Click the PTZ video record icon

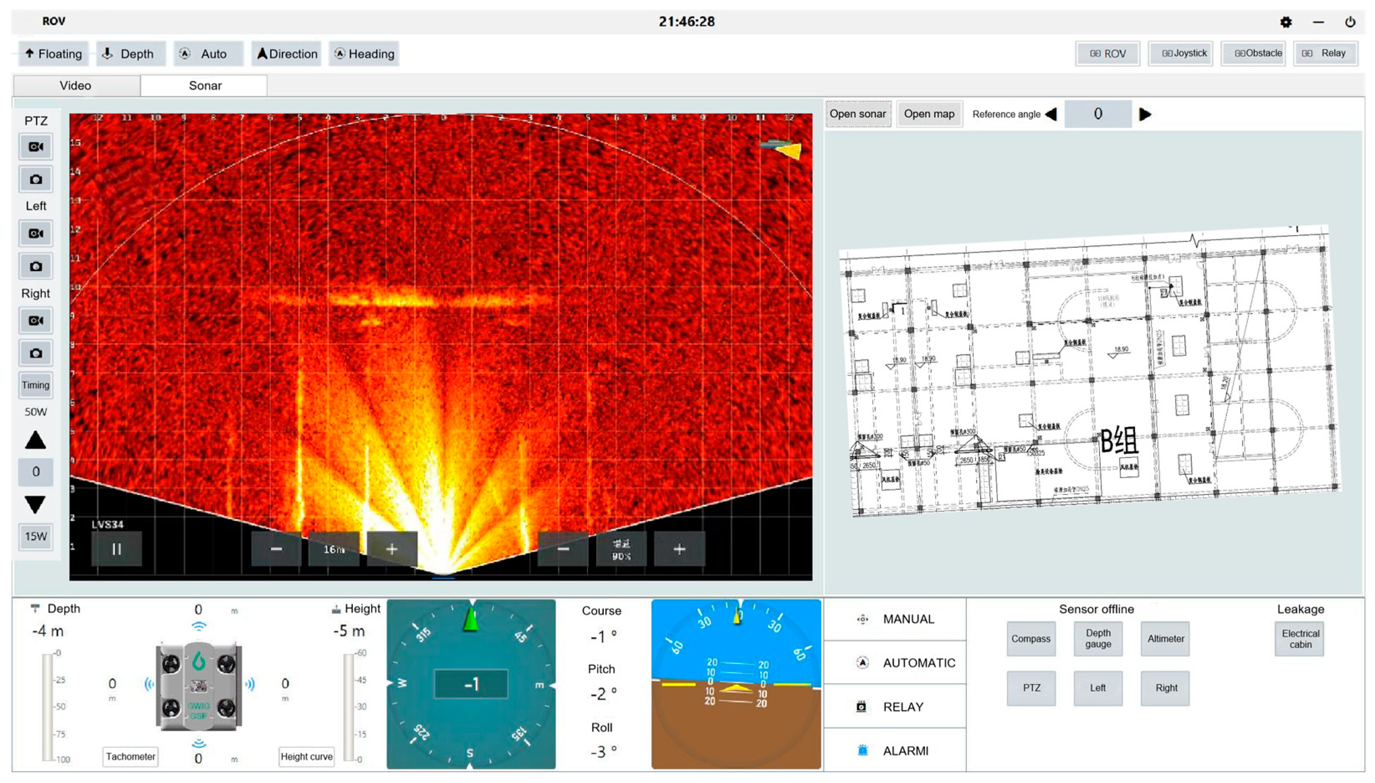tap(36, 147)
